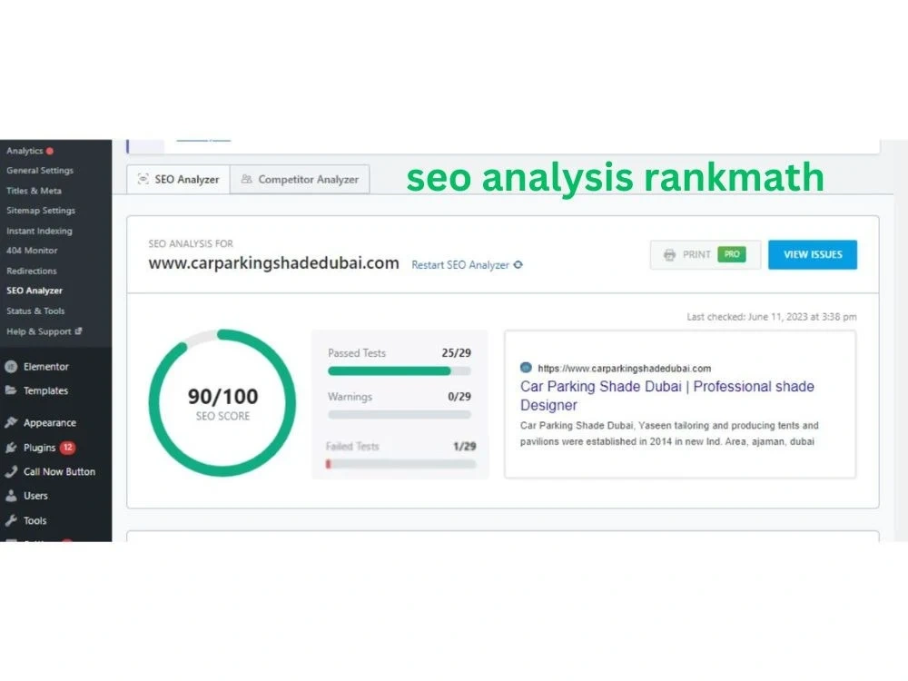Click the 25/29 passed tests value
Viewport: 908px width, 681px height.
(457, 352)
